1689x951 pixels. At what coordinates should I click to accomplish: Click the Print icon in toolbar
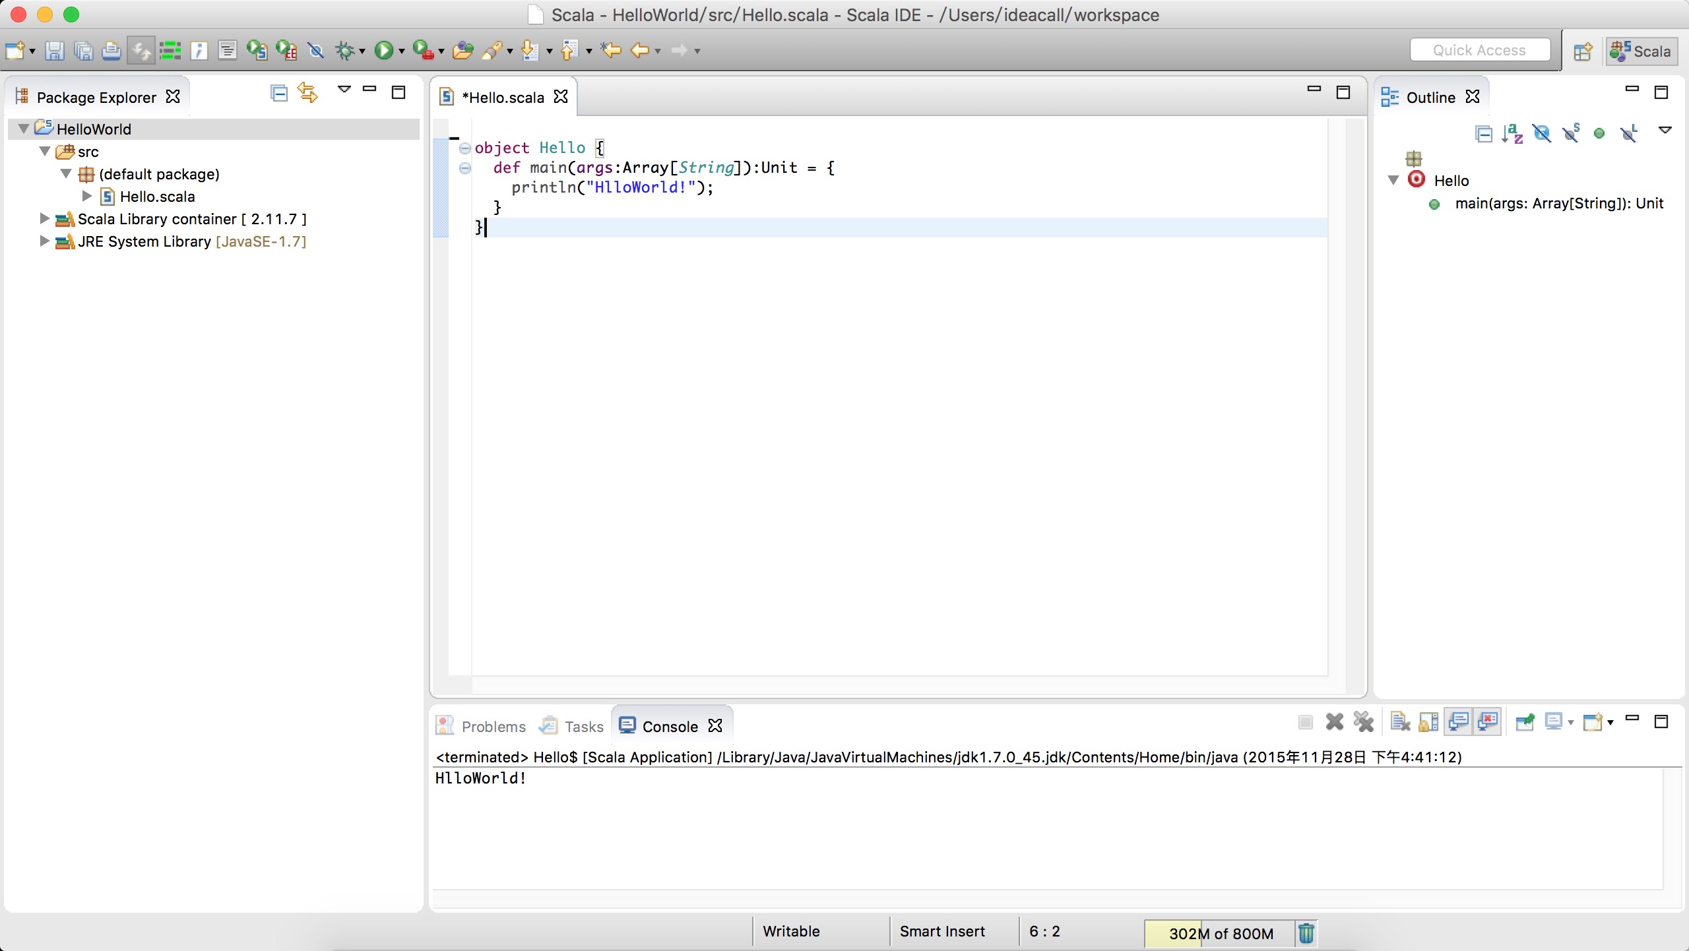tap(112, 51)
